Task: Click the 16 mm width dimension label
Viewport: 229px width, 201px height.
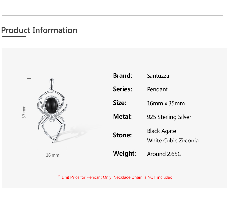Action: 52,155
